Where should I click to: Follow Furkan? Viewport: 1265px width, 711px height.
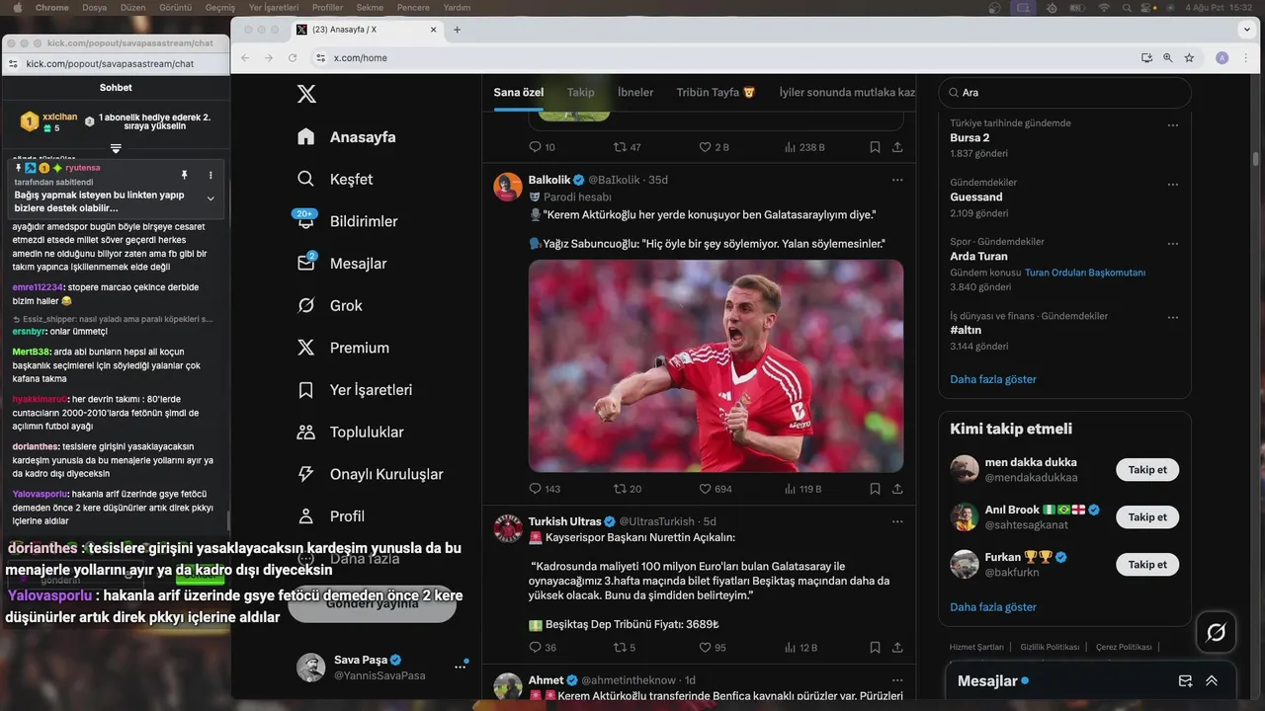(x=1147, y=564)
